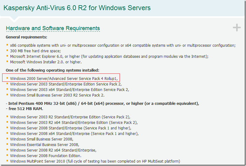Expand section with the plus icon
Image resolution: width=246 pixels, height=166 pixels.
237,28
